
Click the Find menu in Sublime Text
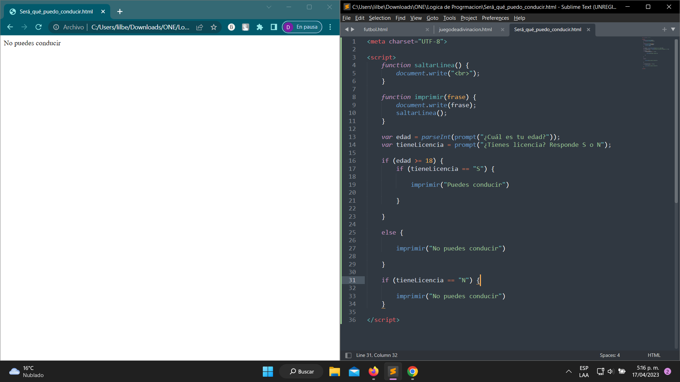[400, 18]
